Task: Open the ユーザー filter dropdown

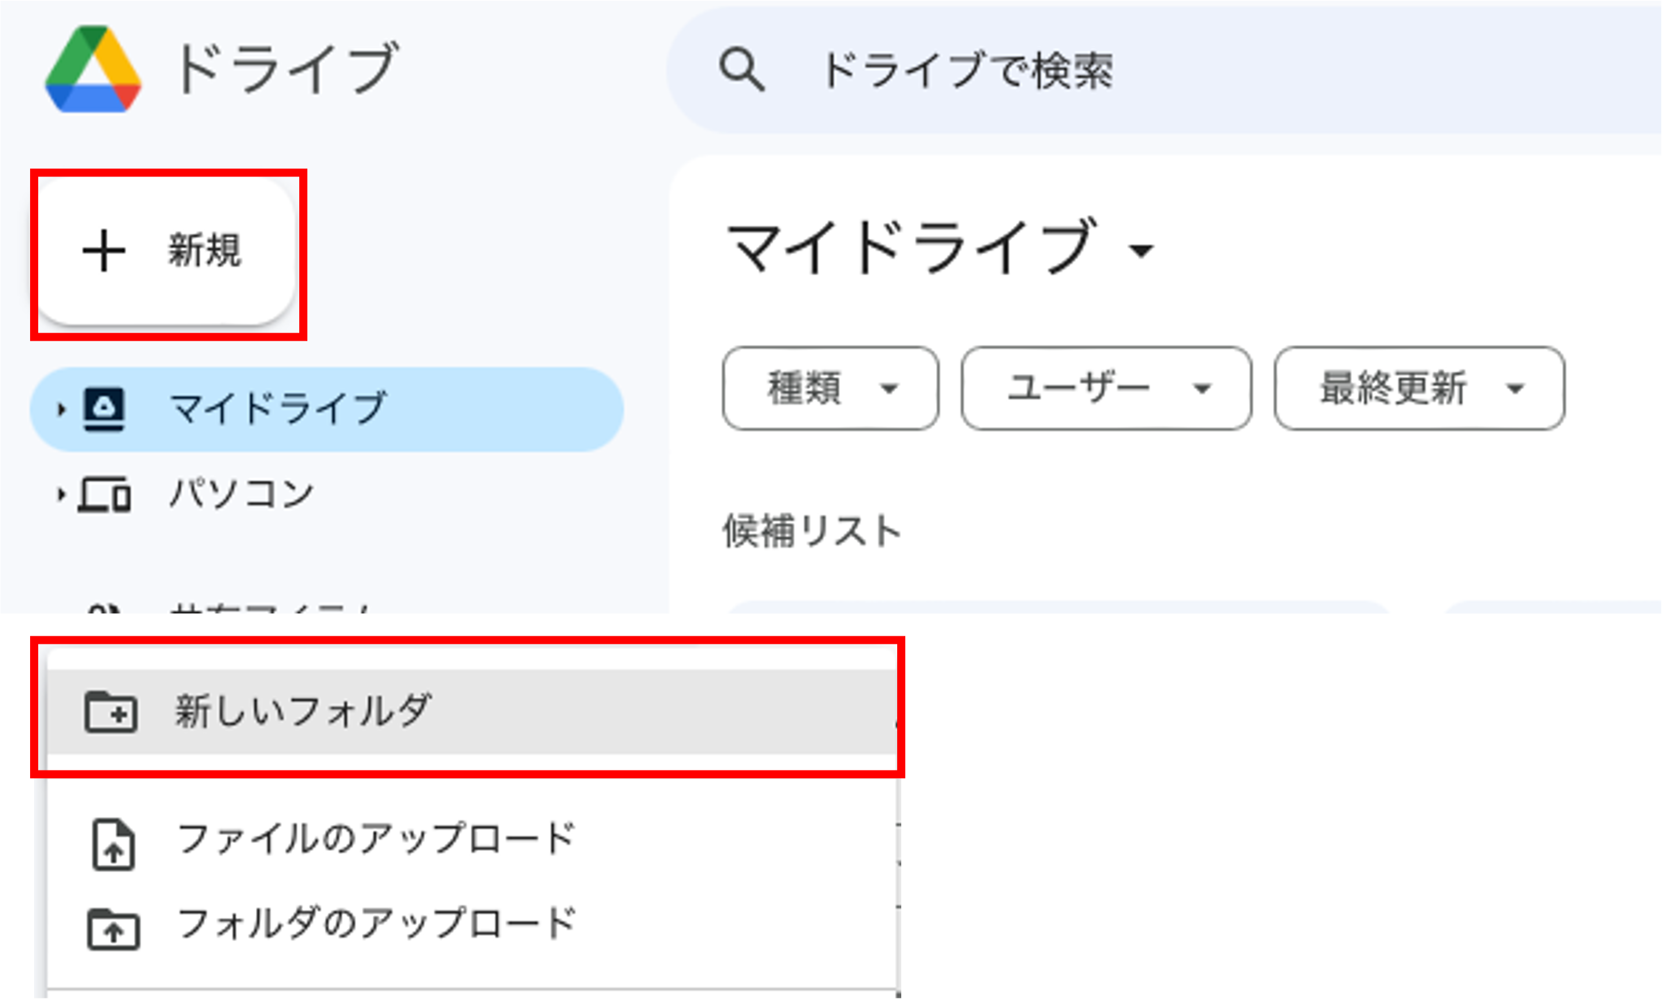Action: [x=1106, y=388]
